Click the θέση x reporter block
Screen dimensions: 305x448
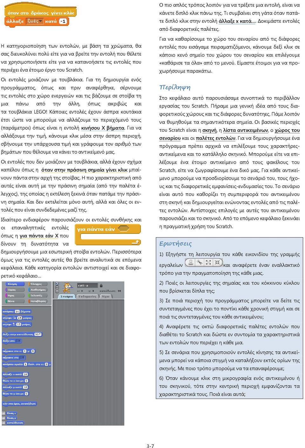11,413
